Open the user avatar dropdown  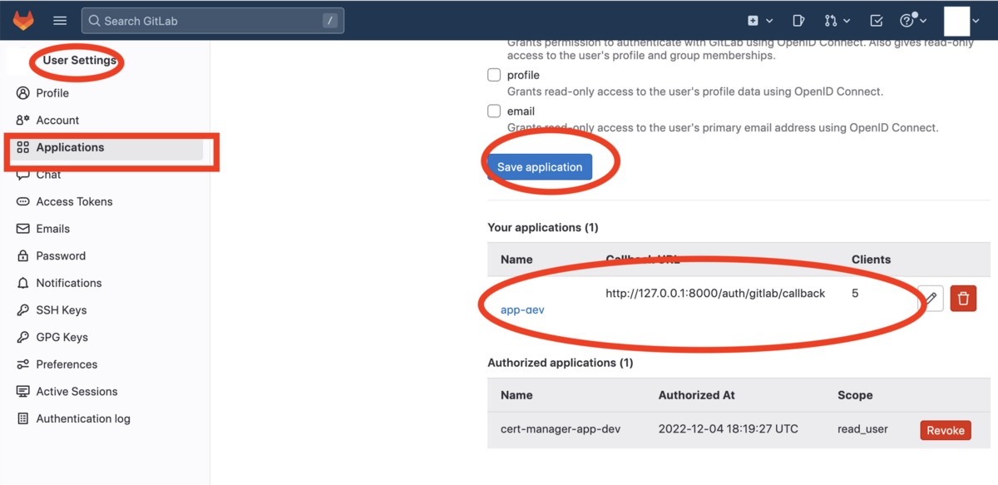956,20
